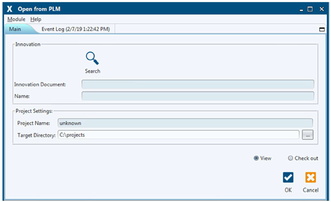Image resolution: width=331 pixels, height=202 pixels.
Task: Browse for Target Directory with ellipsis button
Action: (307, 135)
